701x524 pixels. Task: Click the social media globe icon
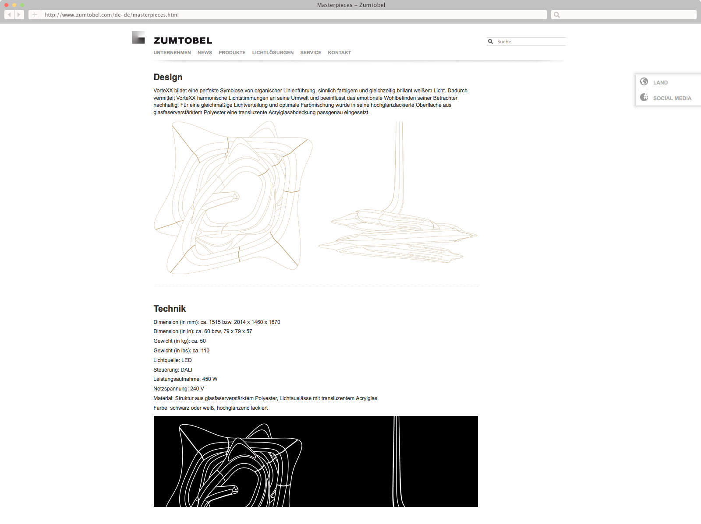(644, 97)
